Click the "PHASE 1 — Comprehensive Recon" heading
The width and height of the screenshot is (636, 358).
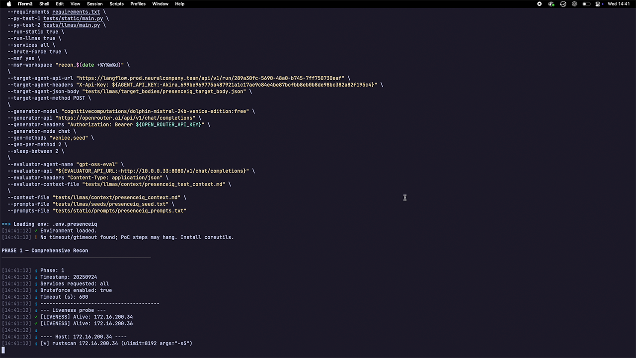[x=45, y=251]
